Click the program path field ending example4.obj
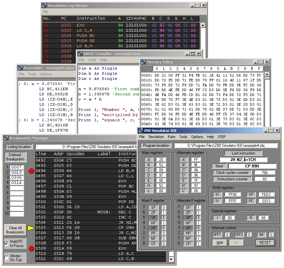Screen dimensions: 284x268 pos(226,145)
